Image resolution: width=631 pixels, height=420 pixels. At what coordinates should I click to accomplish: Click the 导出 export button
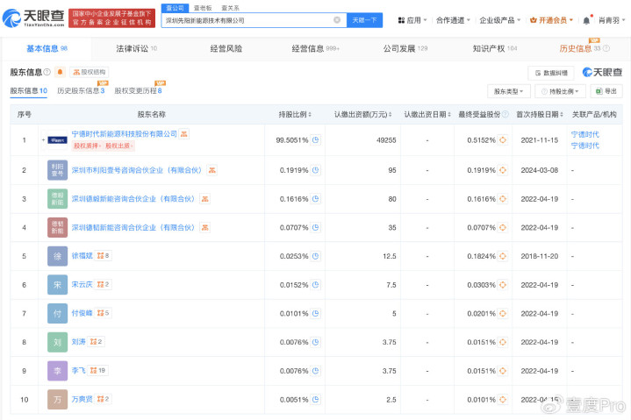tap(606, 91)
